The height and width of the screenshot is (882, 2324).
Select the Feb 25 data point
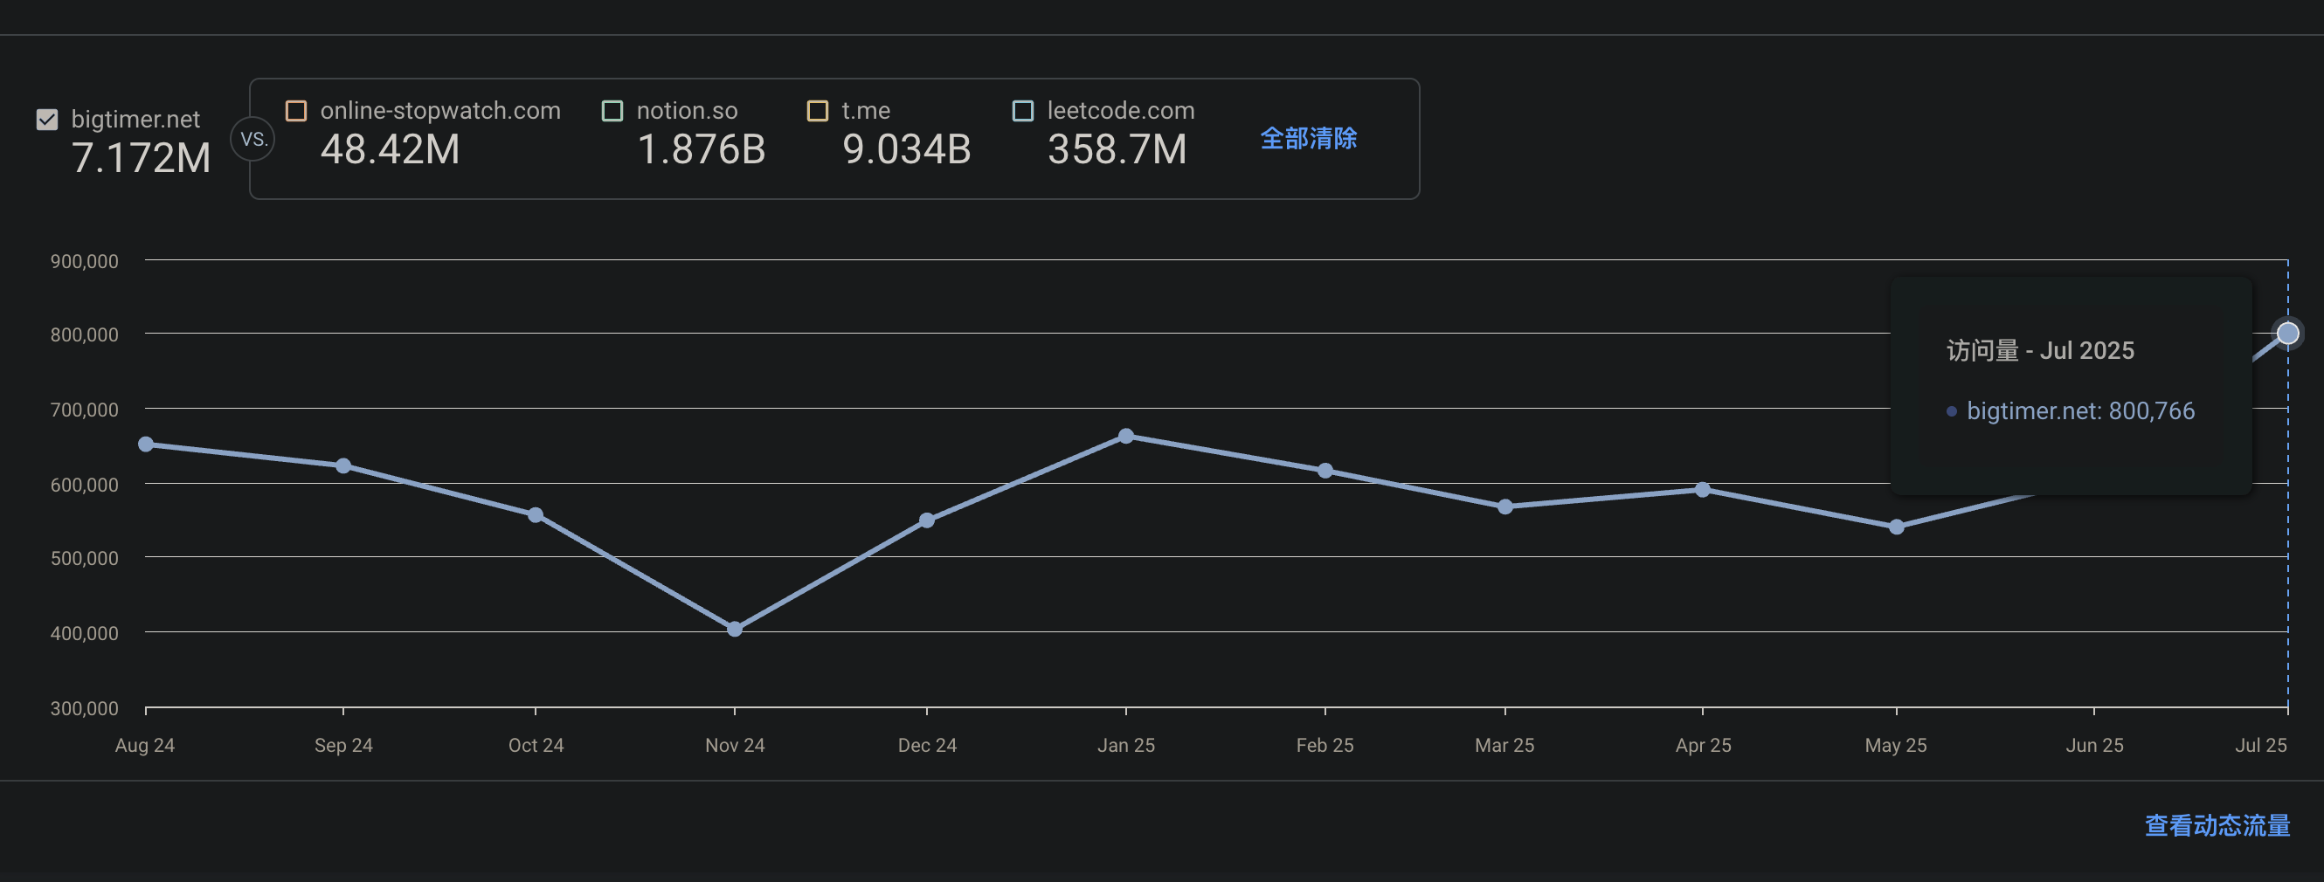pyautogui.click(x=1325, y=471)
